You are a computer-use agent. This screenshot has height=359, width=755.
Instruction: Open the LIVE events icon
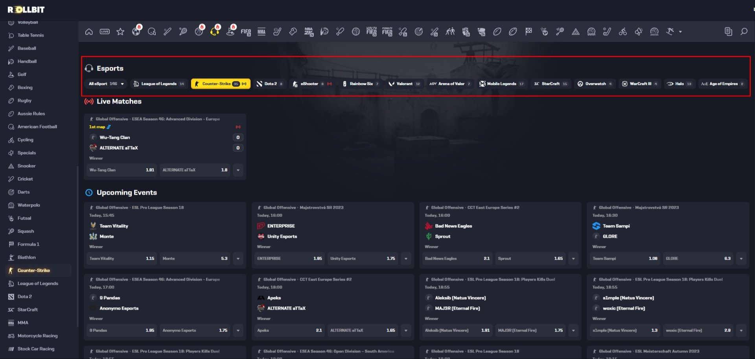click(x=105, y=31)
